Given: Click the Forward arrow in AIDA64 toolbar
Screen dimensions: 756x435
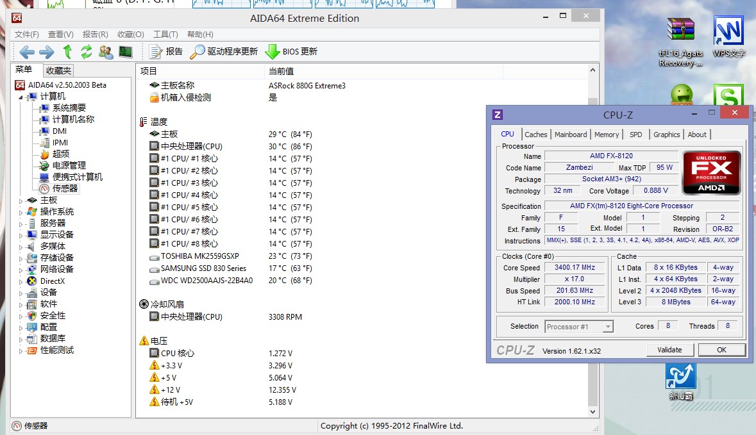Looking at the screenshot, I should (x=47, y=51).
